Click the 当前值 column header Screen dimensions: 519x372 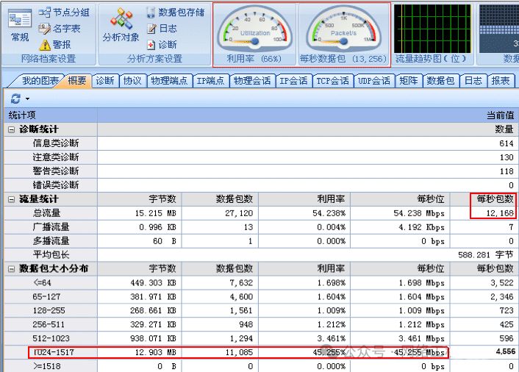(x=308, y=115)
